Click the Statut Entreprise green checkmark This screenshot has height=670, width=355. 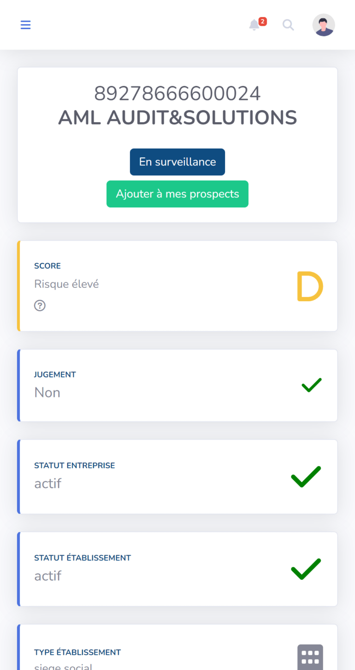306,477
